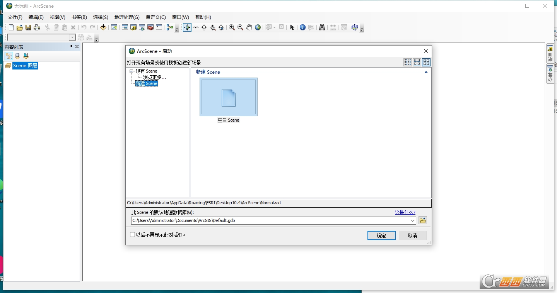
Task: Click the Find binoculars icon
Action: pos(322,27)
